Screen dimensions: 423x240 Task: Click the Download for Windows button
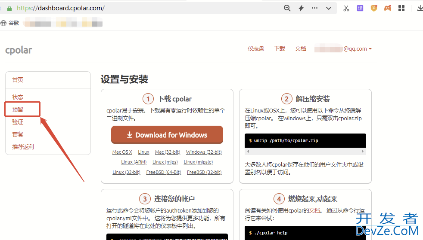(167, 135)
